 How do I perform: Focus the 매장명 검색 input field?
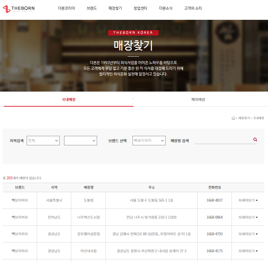[x=224, y=140]
